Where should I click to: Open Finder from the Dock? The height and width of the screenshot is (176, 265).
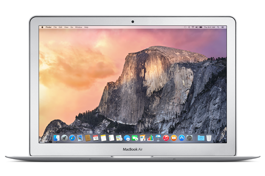coord(57,138)
